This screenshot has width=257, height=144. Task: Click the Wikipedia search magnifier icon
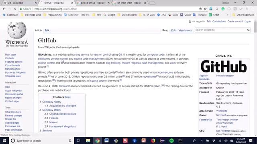pyautogui.click(x=249, y=30)
